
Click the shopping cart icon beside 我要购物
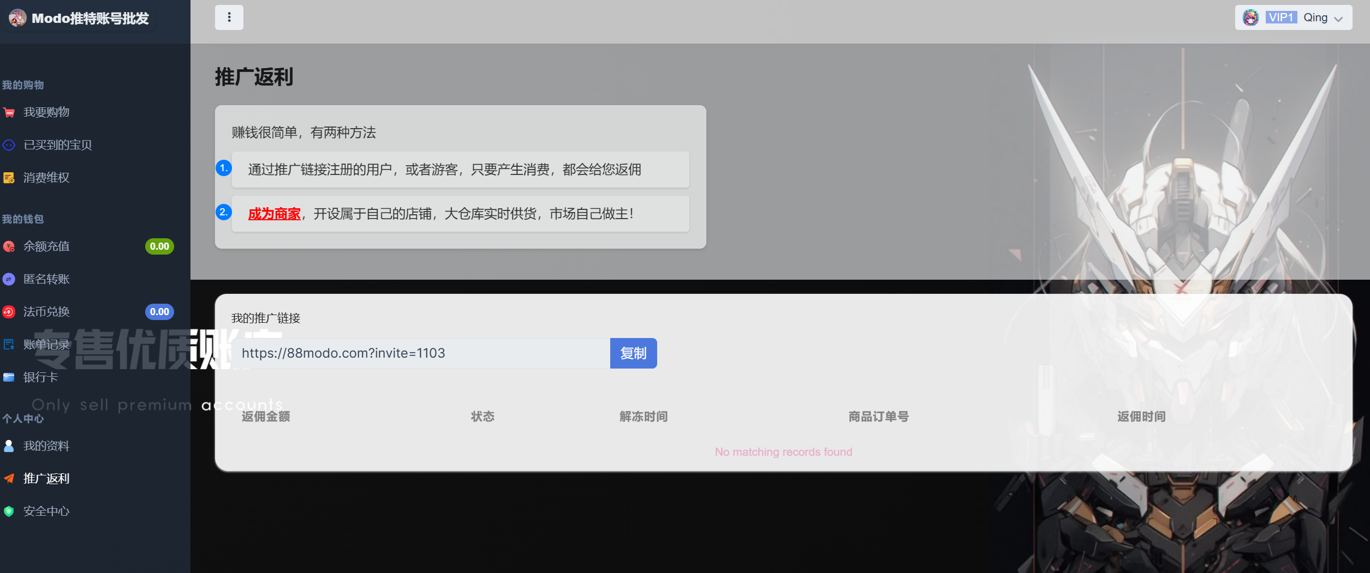point(9,113)
